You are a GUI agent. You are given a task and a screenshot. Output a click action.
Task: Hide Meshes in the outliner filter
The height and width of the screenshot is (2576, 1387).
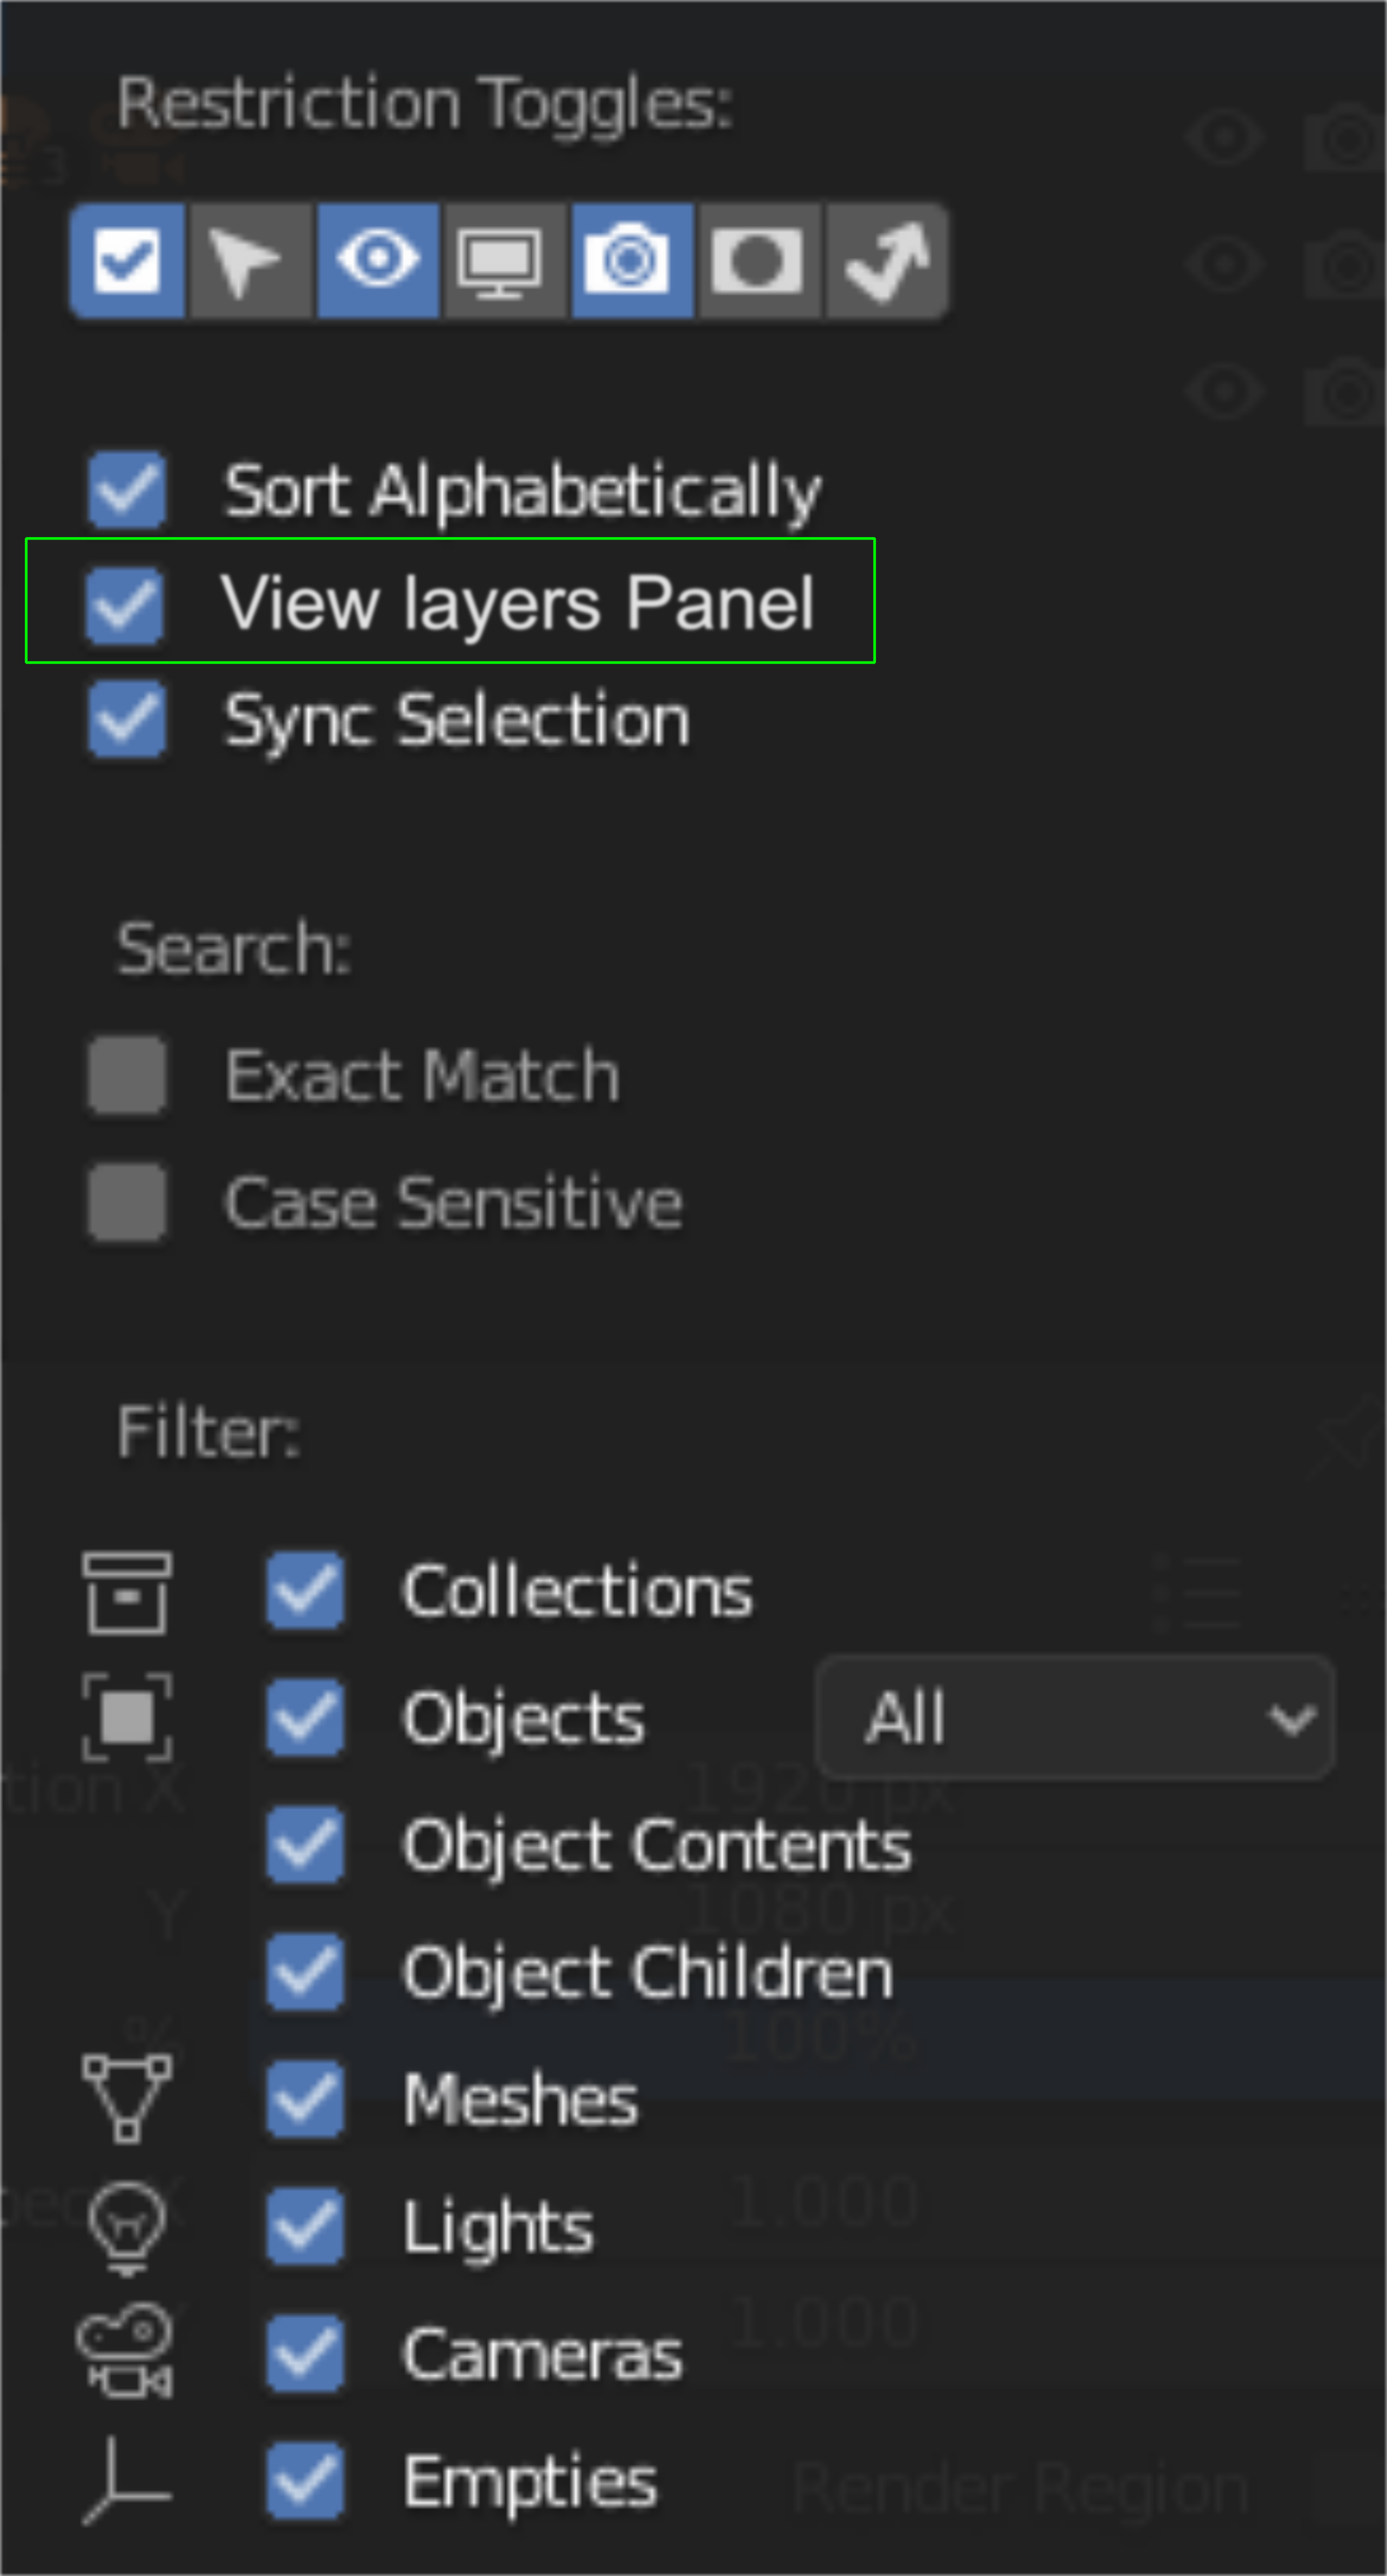305,2099
